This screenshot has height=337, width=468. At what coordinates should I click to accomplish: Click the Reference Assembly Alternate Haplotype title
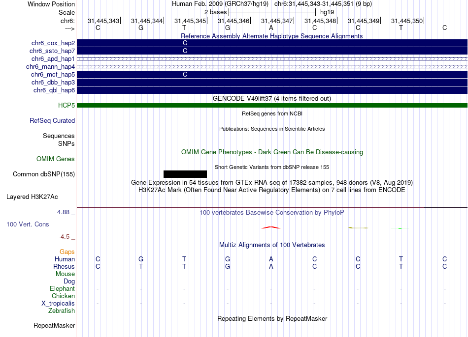[x=272, y=36]
